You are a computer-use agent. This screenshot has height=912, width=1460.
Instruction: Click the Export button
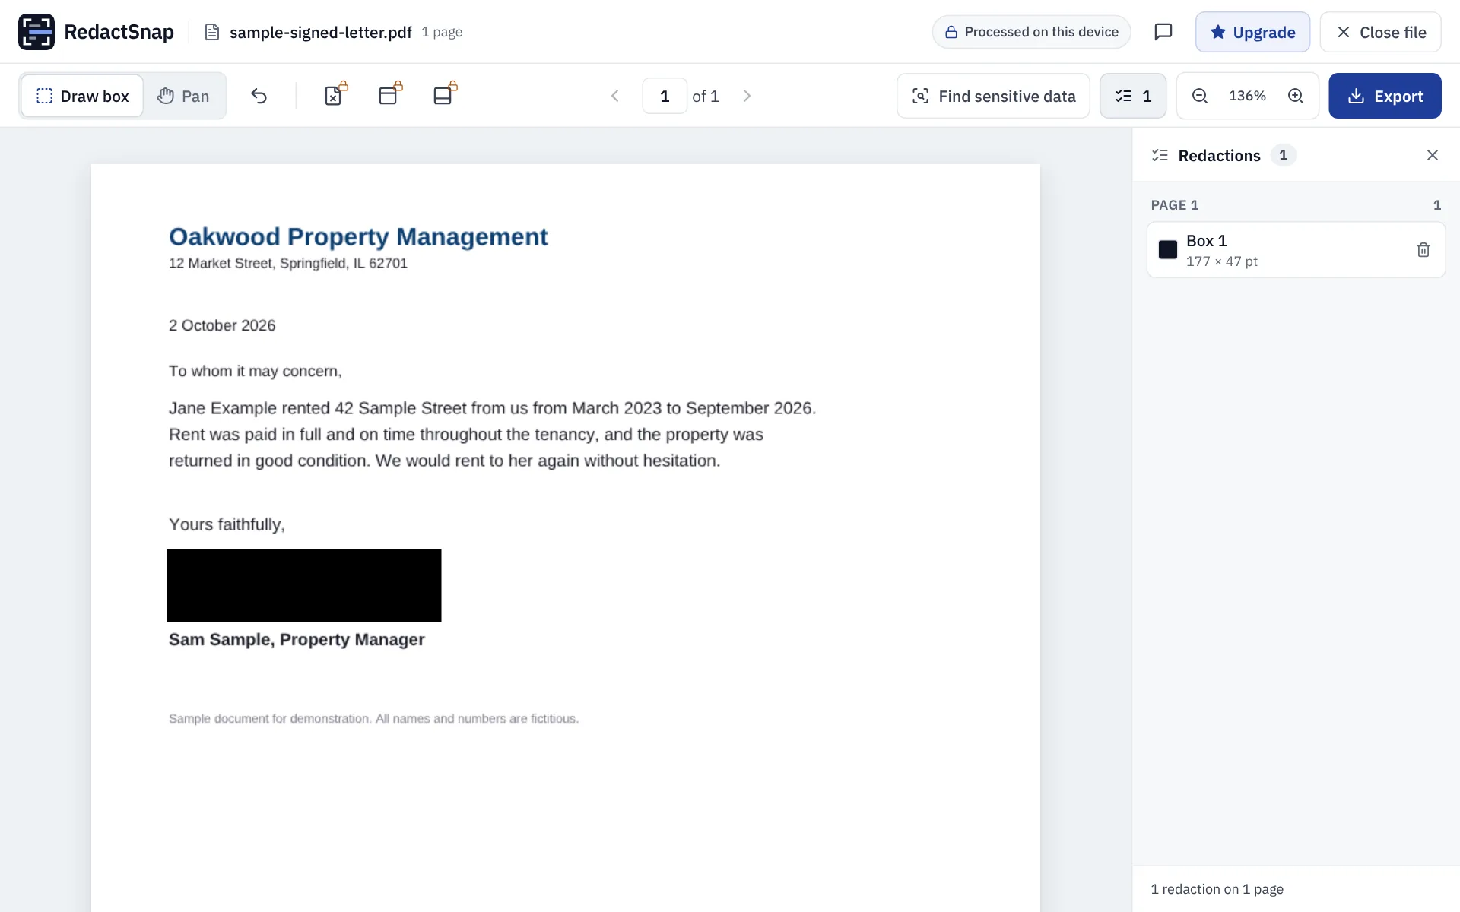[1385, 96]
